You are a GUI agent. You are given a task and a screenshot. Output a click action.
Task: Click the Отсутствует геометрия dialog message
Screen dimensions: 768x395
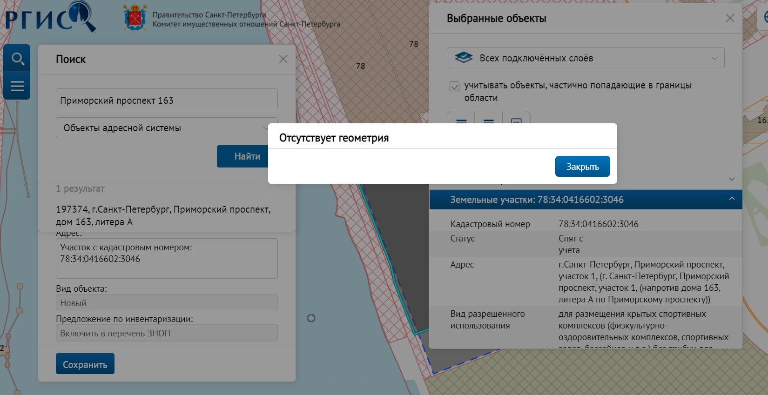334,138
